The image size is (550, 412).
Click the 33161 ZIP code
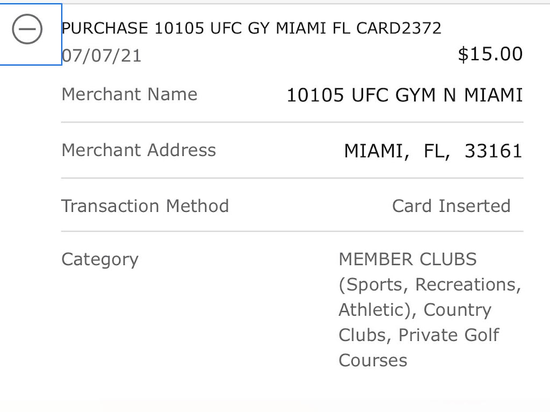493,151
